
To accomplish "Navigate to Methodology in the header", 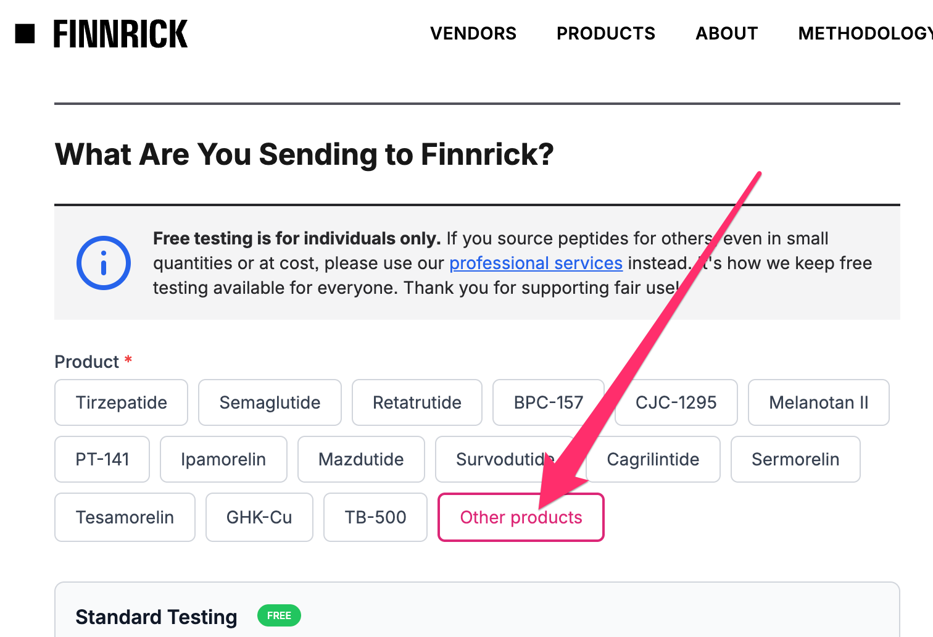I will [865, 33].
